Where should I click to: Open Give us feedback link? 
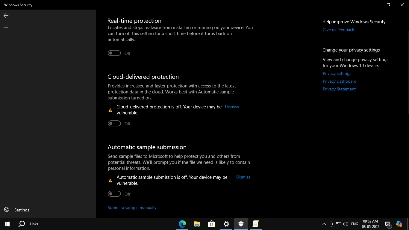338,30
